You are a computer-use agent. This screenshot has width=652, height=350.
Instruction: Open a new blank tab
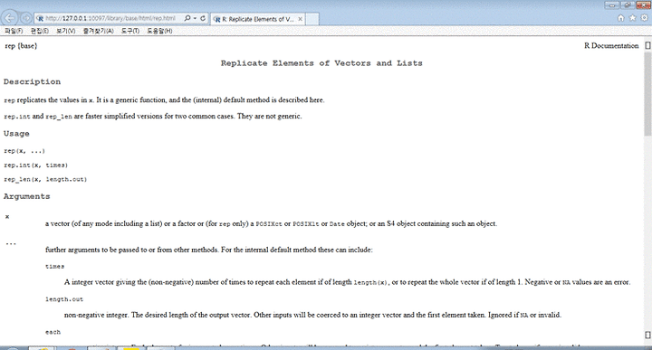tap(312, 19)
